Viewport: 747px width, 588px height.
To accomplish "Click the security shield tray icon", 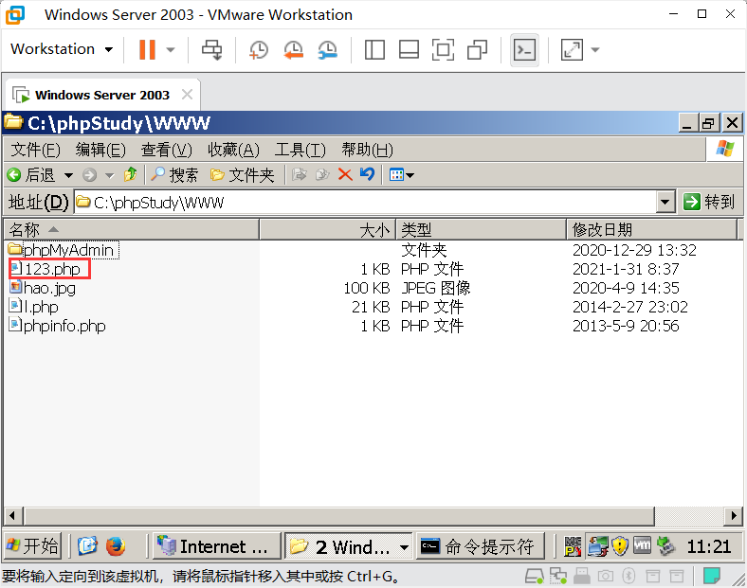I will [620, 546].
